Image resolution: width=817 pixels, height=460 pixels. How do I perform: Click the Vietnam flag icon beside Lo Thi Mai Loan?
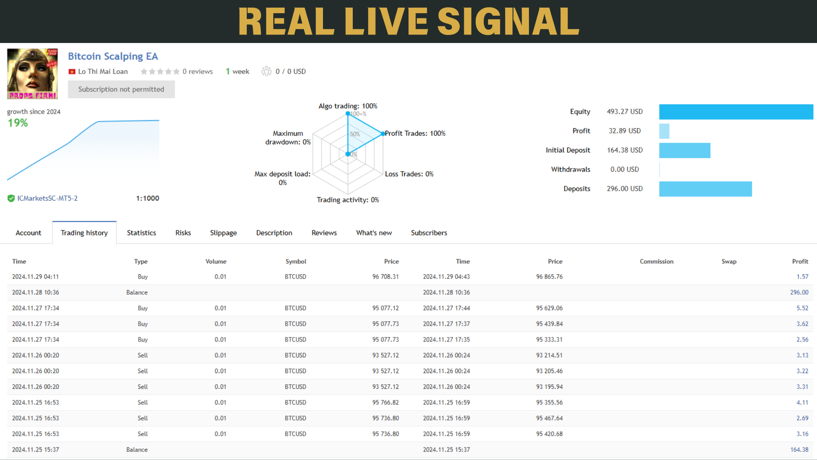[71, 72]
